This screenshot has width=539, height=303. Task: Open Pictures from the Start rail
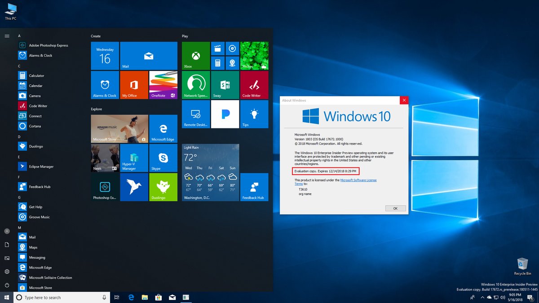pos(7,258)
